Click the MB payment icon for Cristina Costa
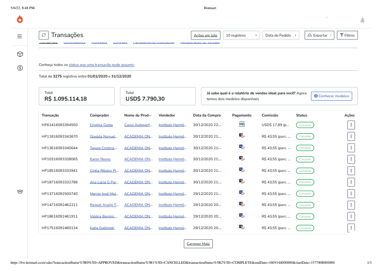This screenshot has width=383, height=271. point(242,124)
